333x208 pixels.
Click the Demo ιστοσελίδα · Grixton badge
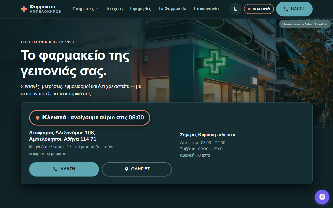[x=305, y=24]
